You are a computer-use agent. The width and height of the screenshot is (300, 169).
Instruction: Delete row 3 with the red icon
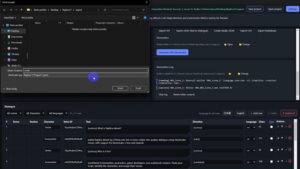[x=290, y=149]
